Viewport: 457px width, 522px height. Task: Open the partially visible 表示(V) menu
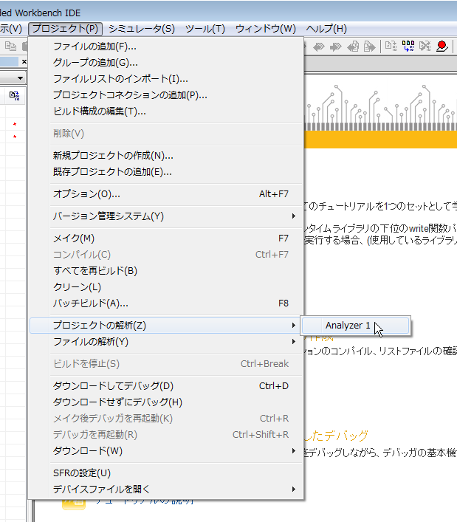point(11,29)
